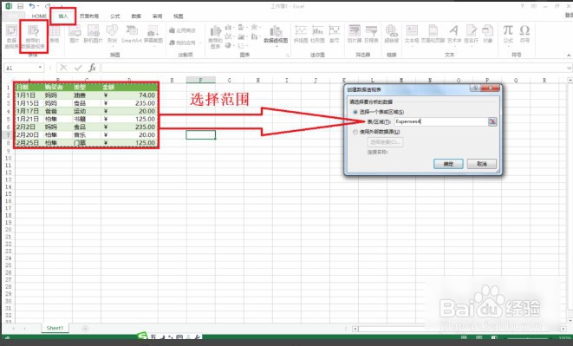Select 'choose a table or range' radio
Screen dimensions: 573x346
[x=355, y=112]
